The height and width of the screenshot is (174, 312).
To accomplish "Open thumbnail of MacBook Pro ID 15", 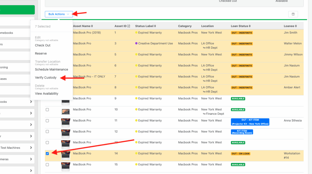I will point(66,166).
